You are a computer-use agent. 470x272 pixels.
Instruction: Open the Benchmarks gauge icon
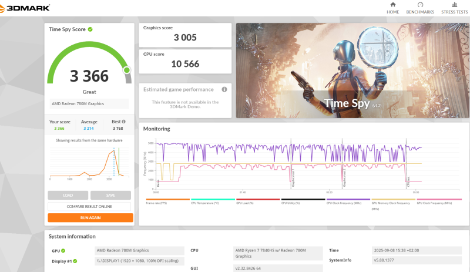pyautogui.click(x=420, y=5)
